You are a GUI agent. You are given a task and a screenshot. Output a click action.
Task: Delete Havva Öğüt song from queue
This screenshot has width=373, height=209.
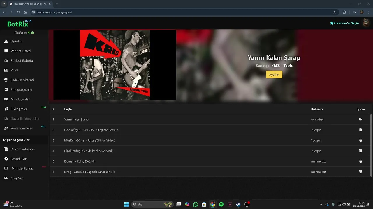tap(360, 130)
